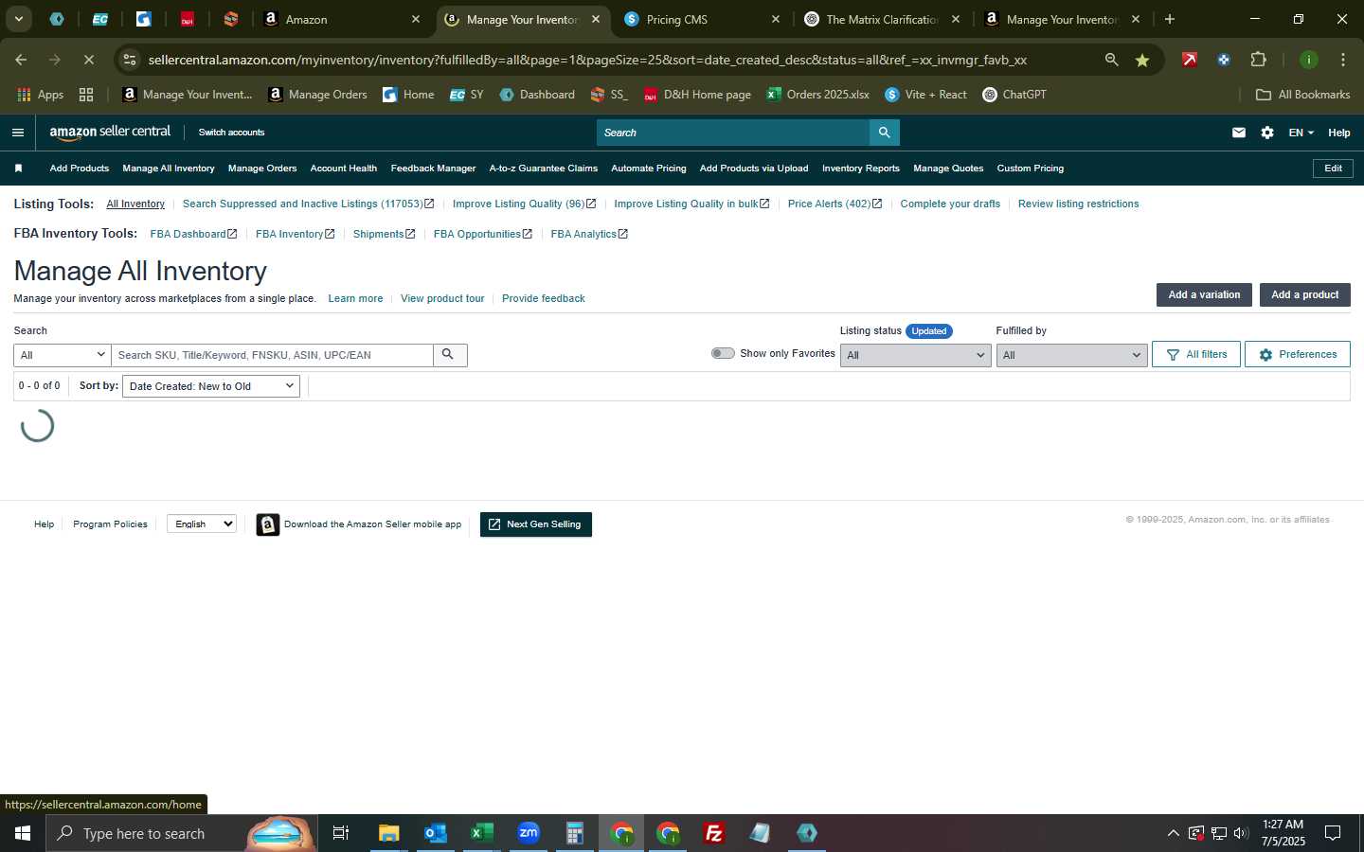Open the messages envelope icon
Screen dimensions: 1364x852
point(1238,133)
